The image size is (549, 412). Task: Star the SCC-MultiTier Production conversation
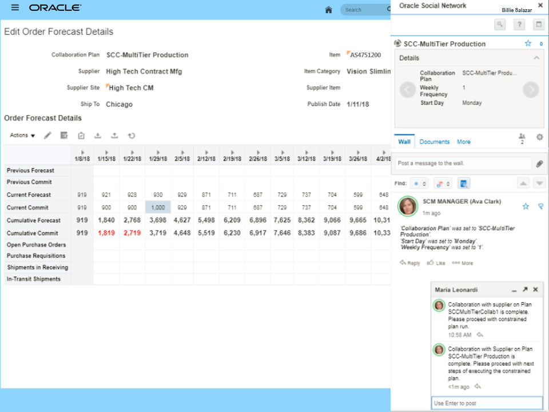point(528,43)
